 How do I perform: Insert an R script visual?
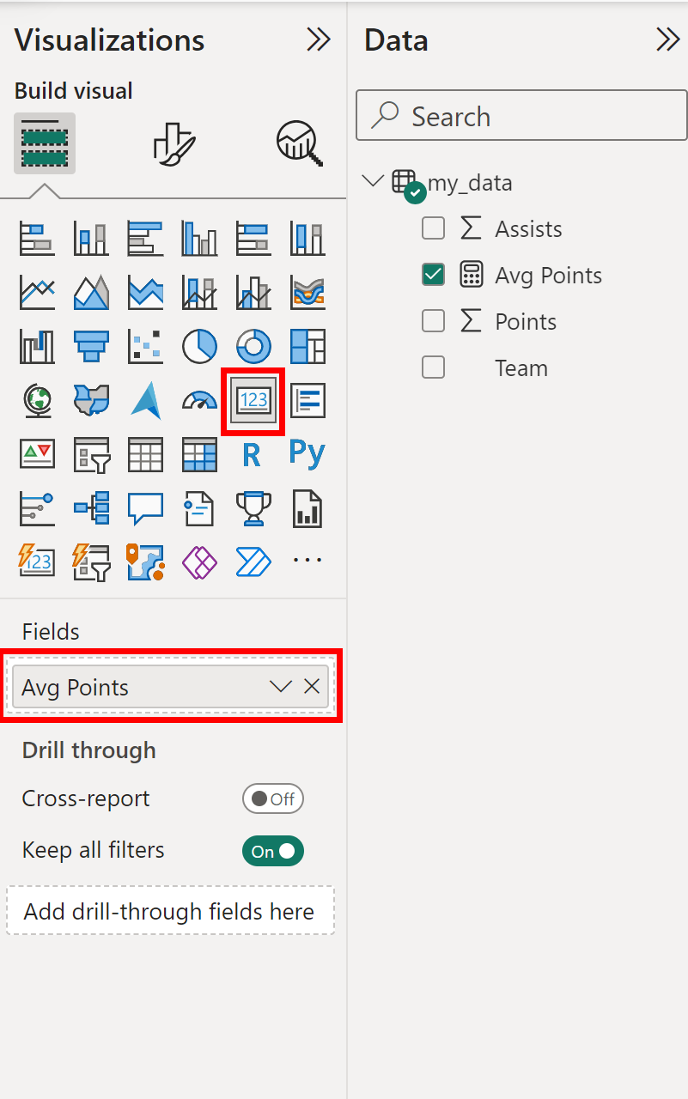pos(252,454)
